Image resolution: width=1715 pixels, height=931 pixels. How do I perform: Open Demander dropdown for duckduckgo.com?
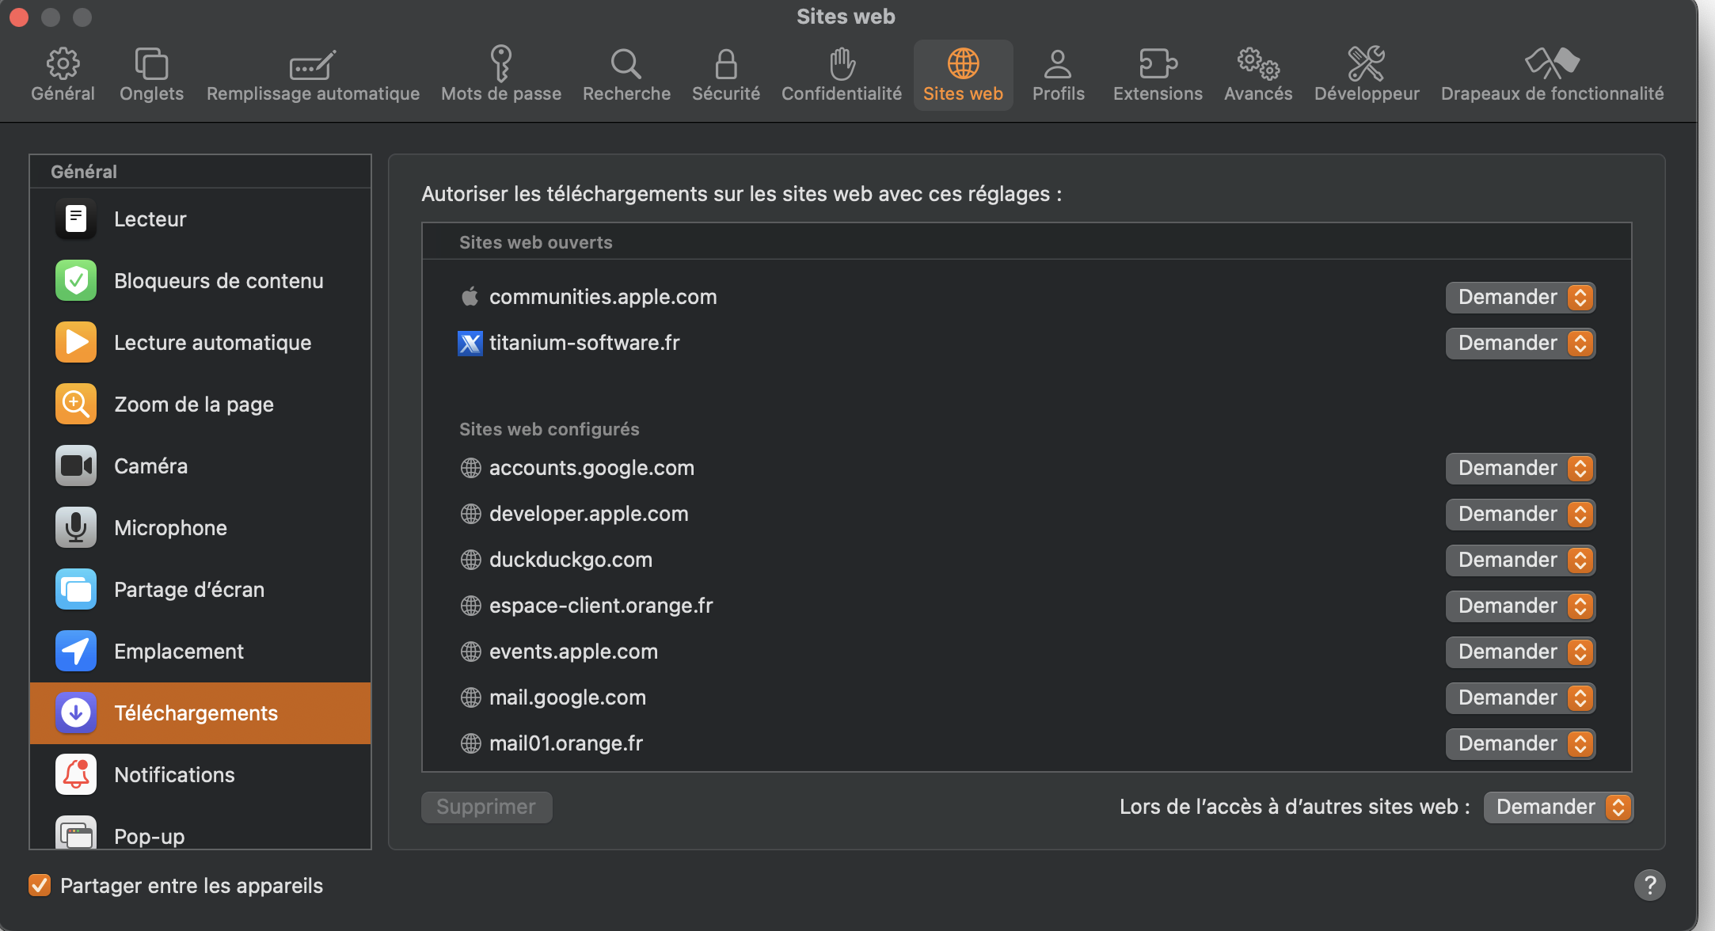[x=1520, y=560]
